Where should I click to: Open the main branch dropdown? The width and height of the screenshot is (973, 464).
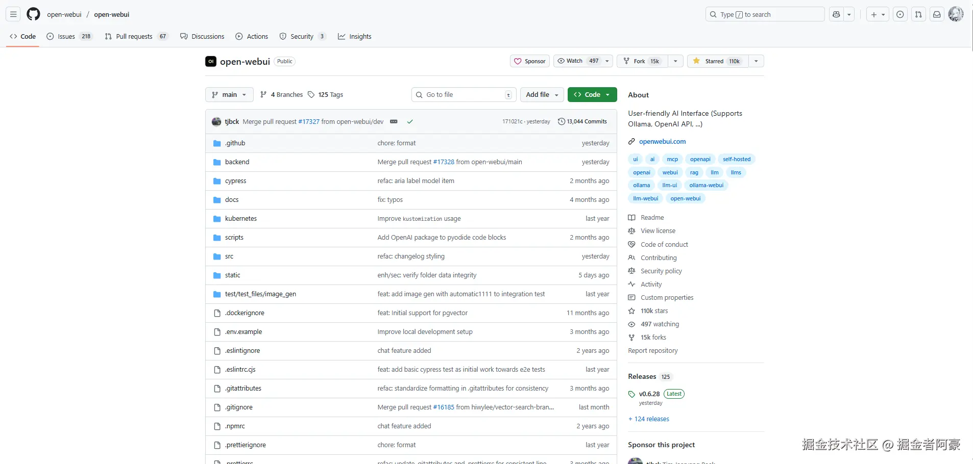229,95
